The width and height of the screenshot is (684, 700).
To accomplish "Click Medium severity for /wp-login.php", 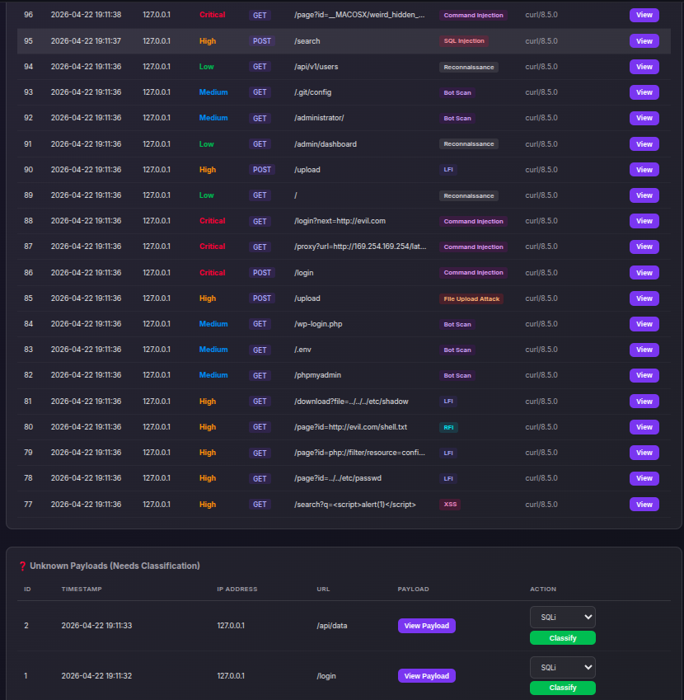I will (213, 324).
